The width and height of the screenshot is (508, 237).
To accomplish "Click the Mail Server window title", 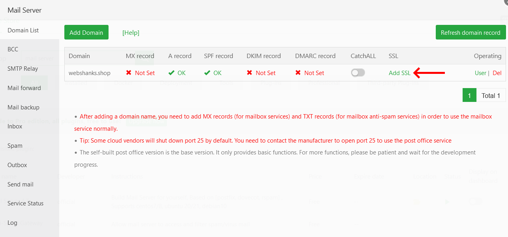I will pos(24,10).
